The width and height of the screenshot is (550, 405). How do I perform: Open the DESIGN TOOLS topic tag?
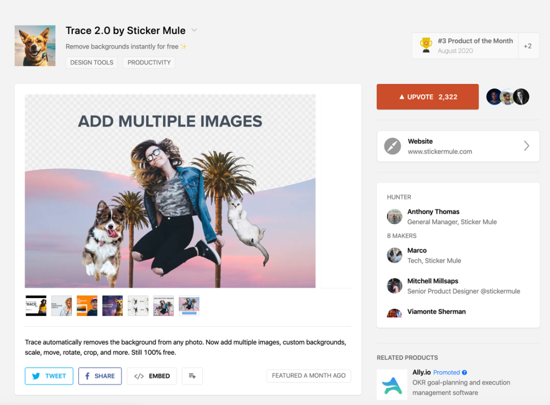point(92,63)
